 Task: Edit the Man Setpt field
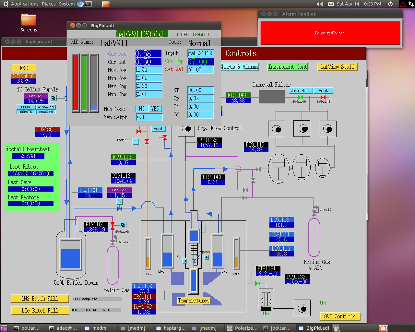[x=149, y=117]
